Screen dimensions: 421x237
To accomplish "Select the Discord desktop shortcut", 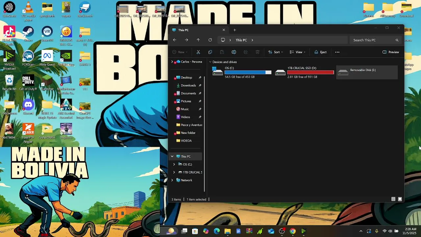I will coord(28,107).
